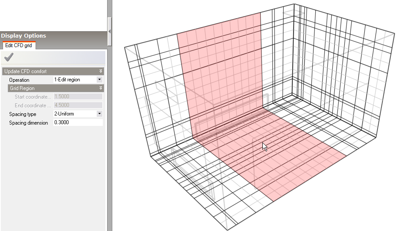This screenshot has width=402, height=231.
Task: Open the Operation dropdown arrow
Action: pos(99,80)
